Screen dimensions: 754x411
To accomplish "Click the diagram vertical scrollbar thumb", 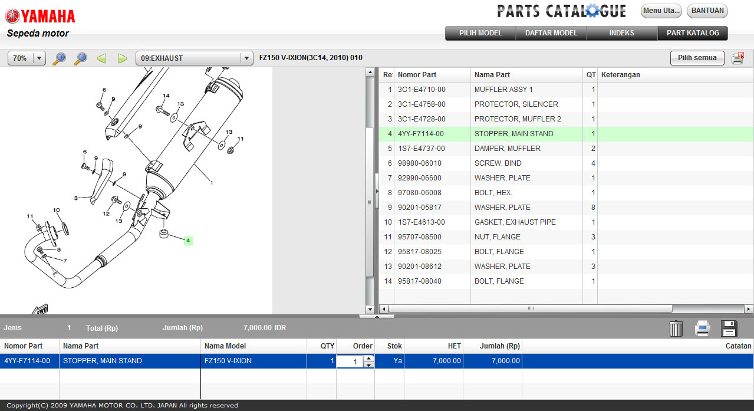I will [370, 202].
